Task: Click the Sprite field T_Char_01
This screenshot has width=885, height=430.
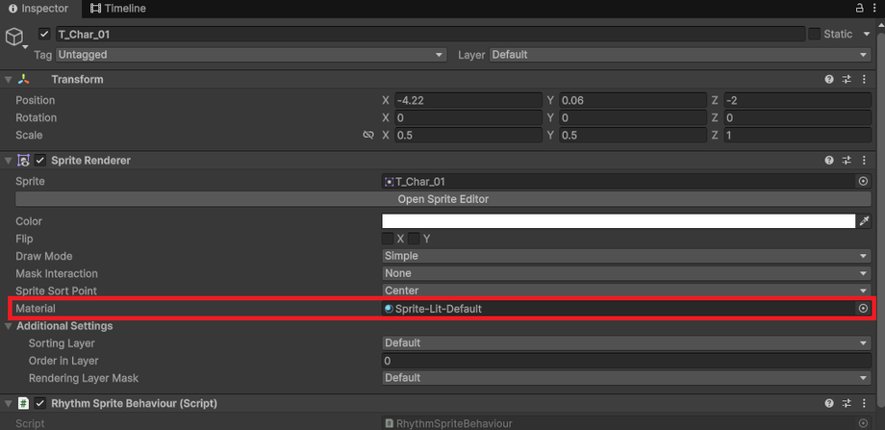Action: coord(619,181)
